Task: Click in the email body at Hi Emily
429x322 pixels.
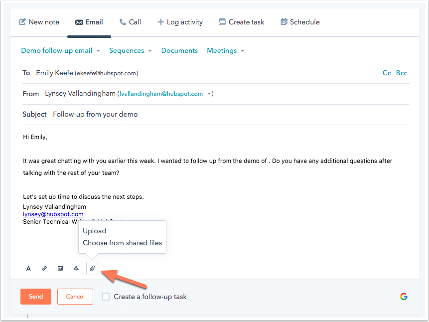Action: click(35, 137)
